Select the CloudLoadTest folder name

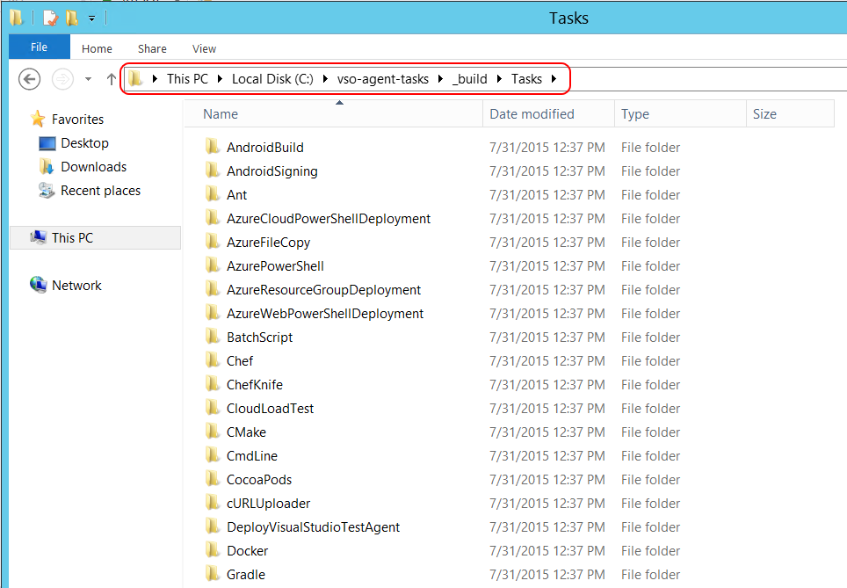click(270, 409)
